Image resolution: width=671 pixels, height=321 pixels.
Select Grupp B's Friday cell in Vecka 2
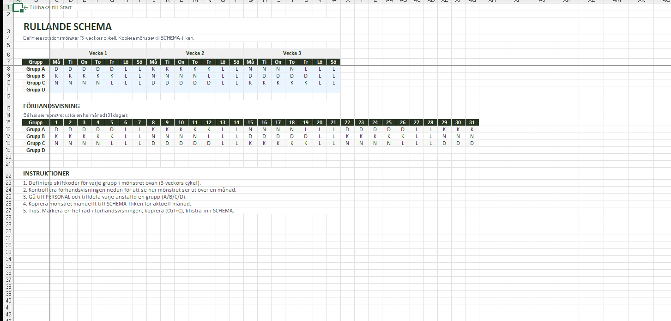pyautogui.click(x=209, y=76)
